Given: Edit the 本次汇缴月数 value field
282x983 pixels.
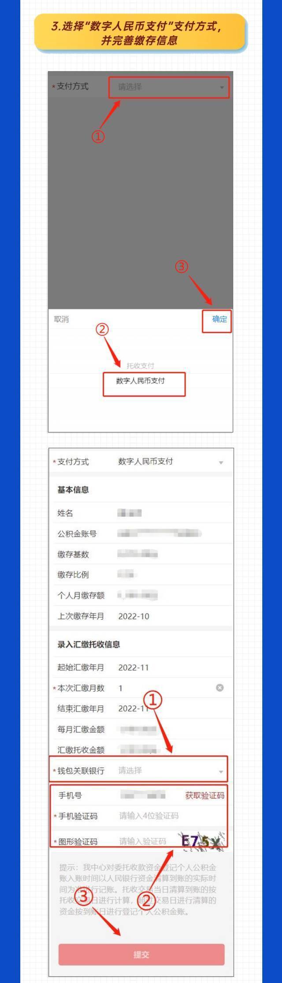Looking at the screenshot, I should click(x=165, y=688).
